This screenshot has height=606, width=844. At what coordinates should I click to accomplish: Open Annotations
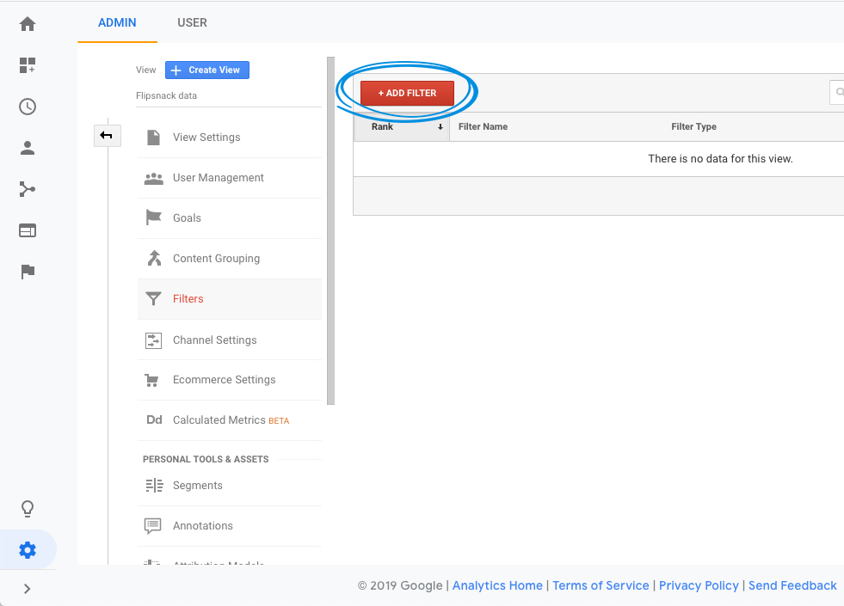tap(230, 526)
